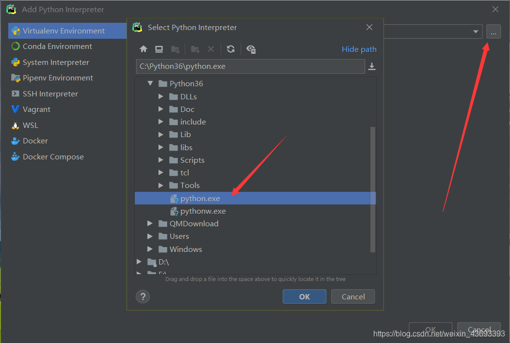
Task: Click Cancel in Select Python Interpreter dialog
Action: pos(353,296)
